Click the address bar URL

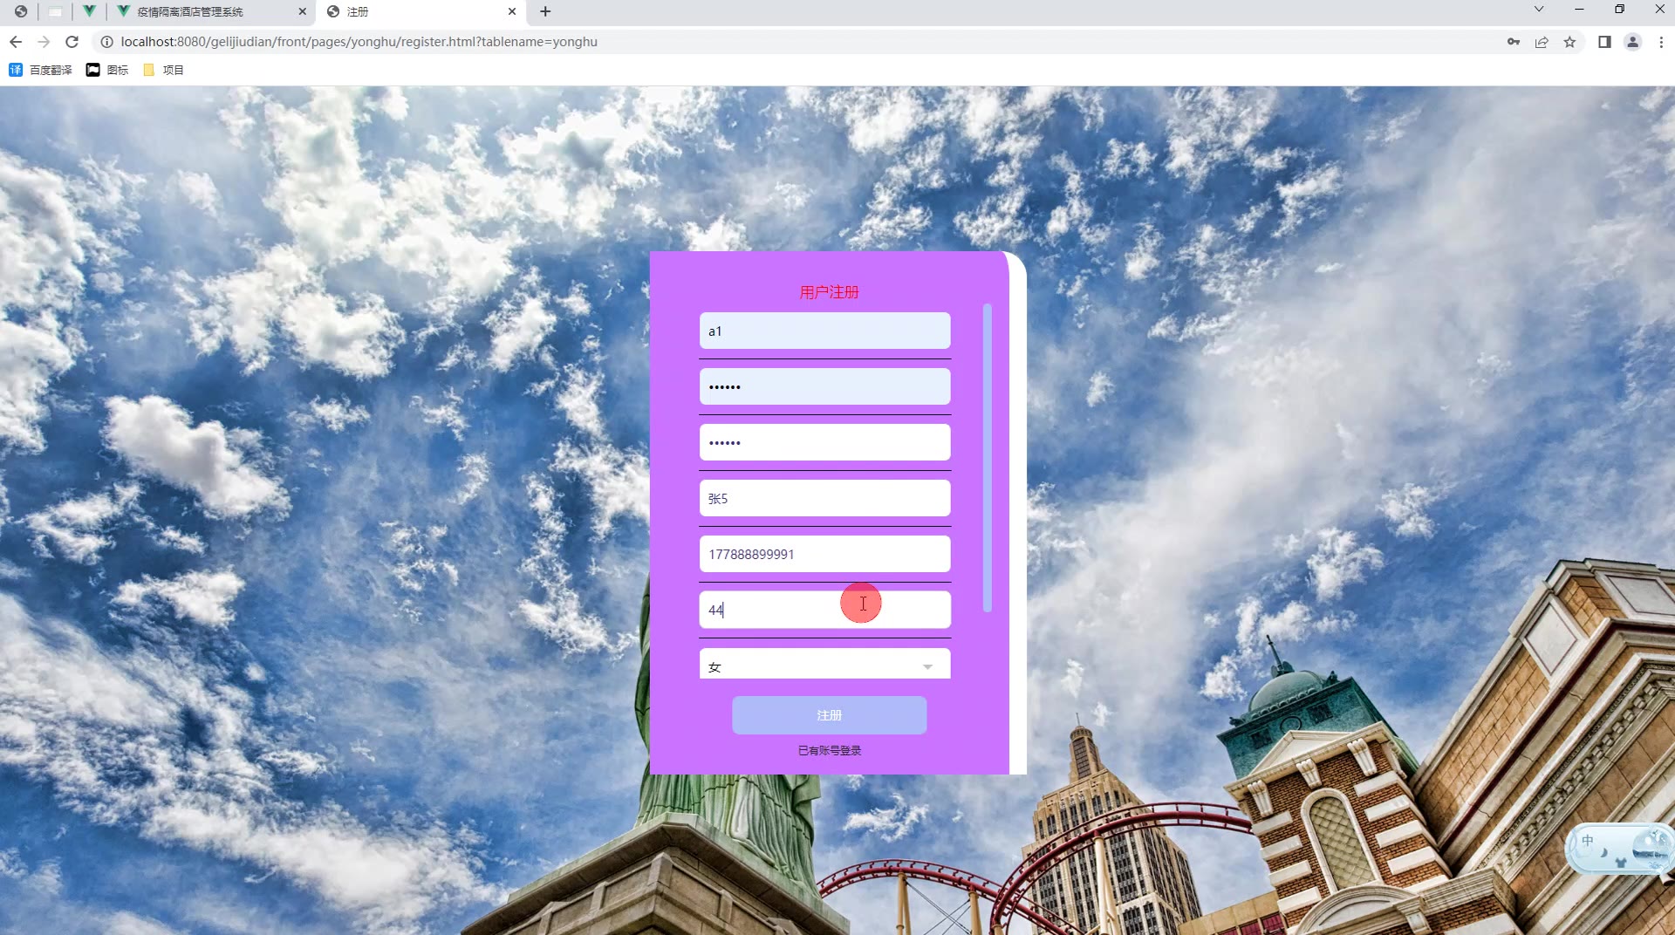pyautogui.click(x=359, y=42)
